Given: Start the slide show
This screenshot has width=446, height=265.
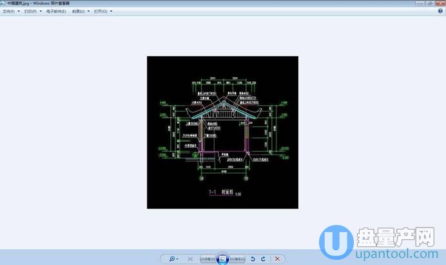Looking at the screenshot, I should point(223,258).
